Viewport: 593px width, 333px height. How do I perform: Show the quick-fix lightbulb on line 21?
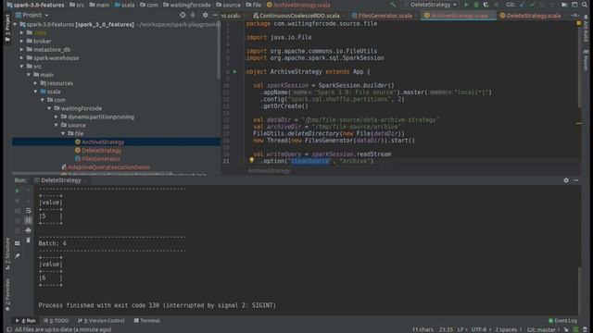(x=251, y=160)
